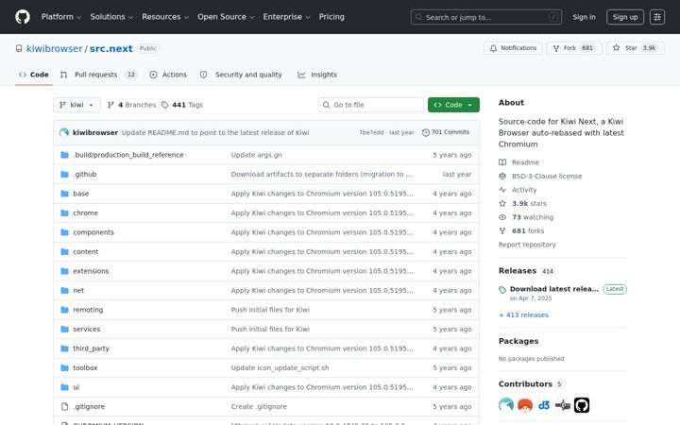
Task: Open the Enterprise dropdown menu
Action: click(x=287, y=17)
